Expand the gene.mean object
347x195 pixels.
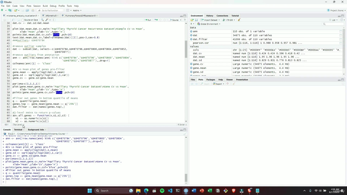[191, 68]
